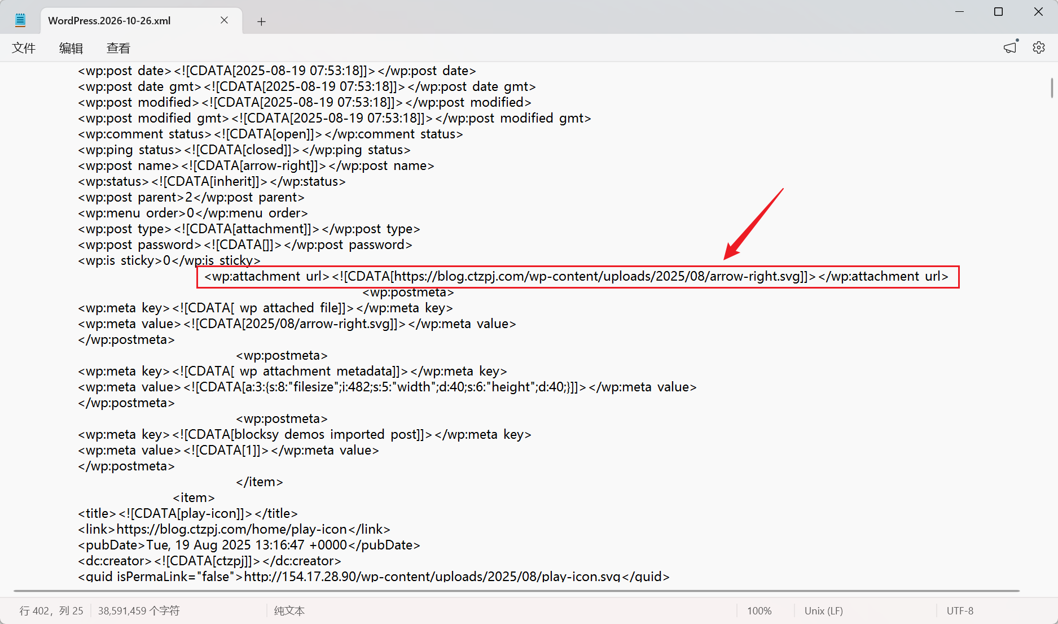
Task: Click the closing </item> tag line
Action: click(x=260, y=482)
